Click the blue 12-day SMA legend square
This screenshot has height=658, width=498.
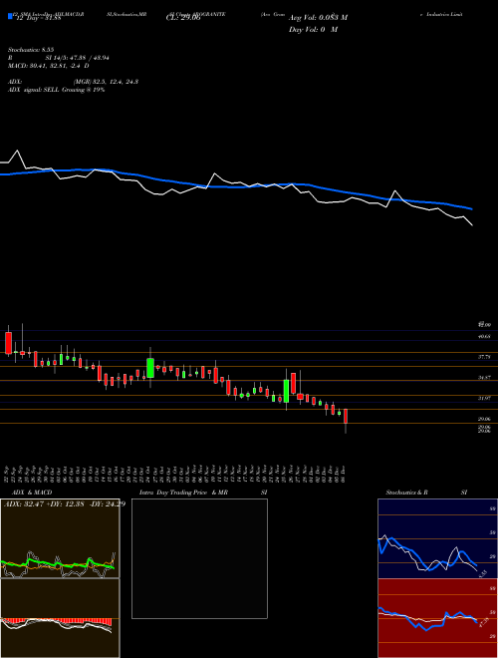pos(10,17)
